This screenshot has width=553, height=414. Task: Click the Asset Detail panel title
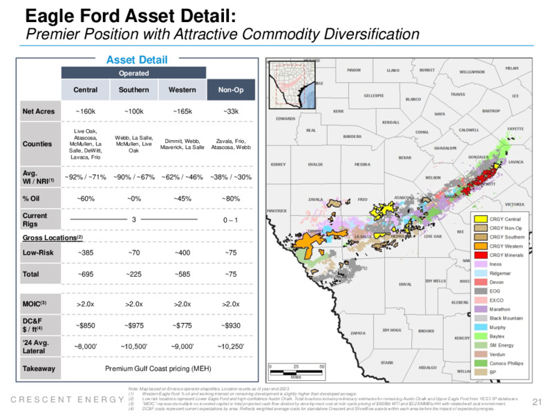pyautogui.click(x=137, y=60)
